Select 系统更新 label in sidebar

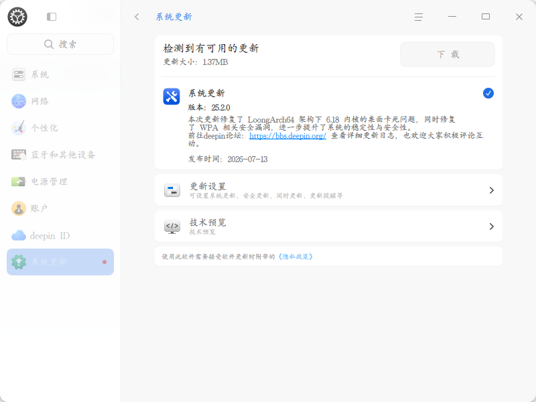click(49, 262)
